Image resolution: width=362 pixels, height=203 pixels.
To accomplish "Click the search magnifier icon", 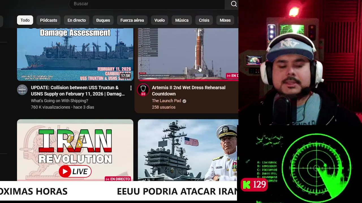I will 234,4.
